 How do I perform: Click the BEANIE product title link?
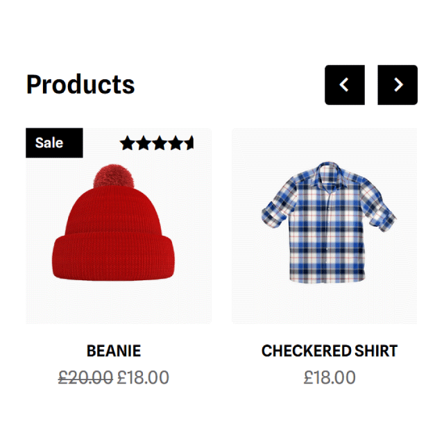[114, 351]
